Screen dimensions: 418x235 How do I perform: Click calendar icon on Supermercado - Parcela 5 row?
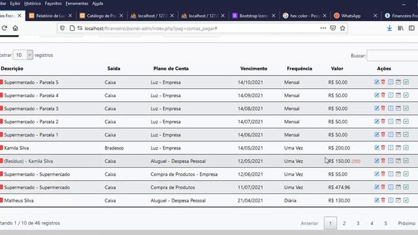pyautogui.click(x=398, y=82)
